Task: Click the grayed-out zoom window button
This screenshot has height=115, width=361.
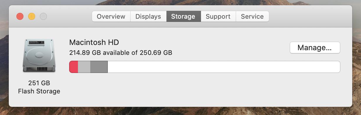Action: (43, 16)
